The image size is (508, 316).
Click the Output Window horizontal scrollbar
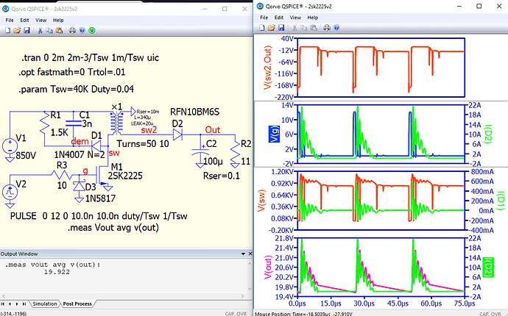[x=122, y=295]
